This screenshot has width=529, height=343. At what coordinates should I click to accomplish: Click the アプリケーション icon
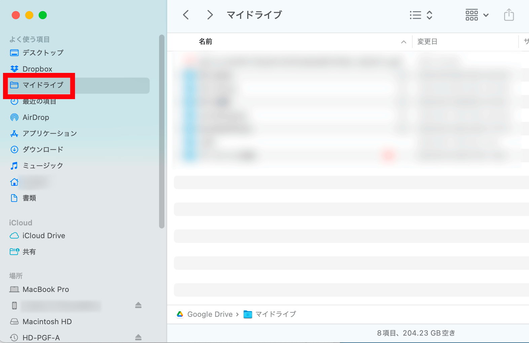coord(14,133)
